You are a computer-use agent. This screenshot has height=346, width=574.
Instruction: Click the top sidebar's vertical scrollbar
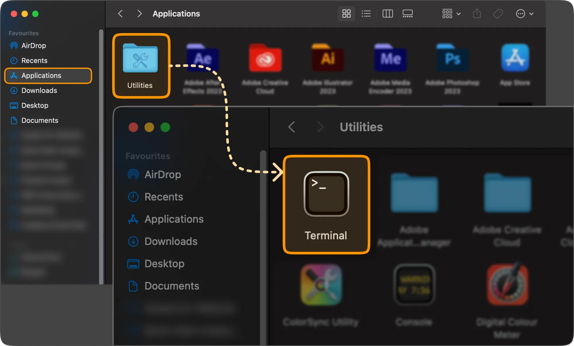[x=101, y=156]
